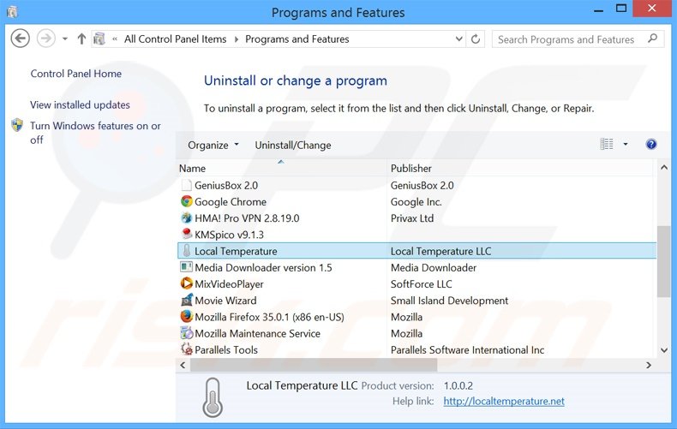Go up one level with the Up arrow

point(81,39)
